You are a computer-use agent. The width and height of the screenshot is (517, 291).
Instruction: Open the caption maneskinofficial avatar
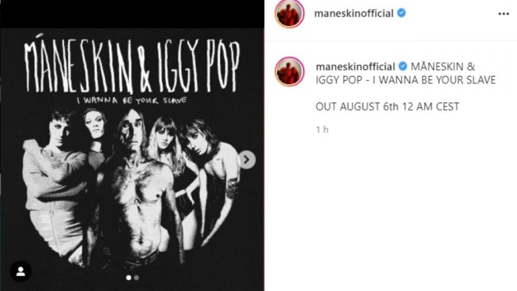point(289,71)
